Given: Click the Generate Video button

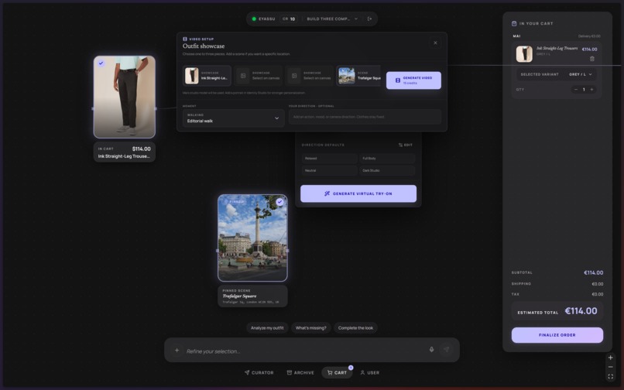Looking at the screenshot, I should point(413,80).
